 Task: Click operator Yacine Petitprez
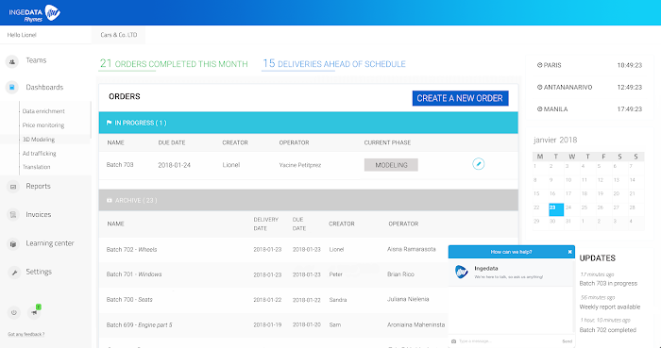300,165
